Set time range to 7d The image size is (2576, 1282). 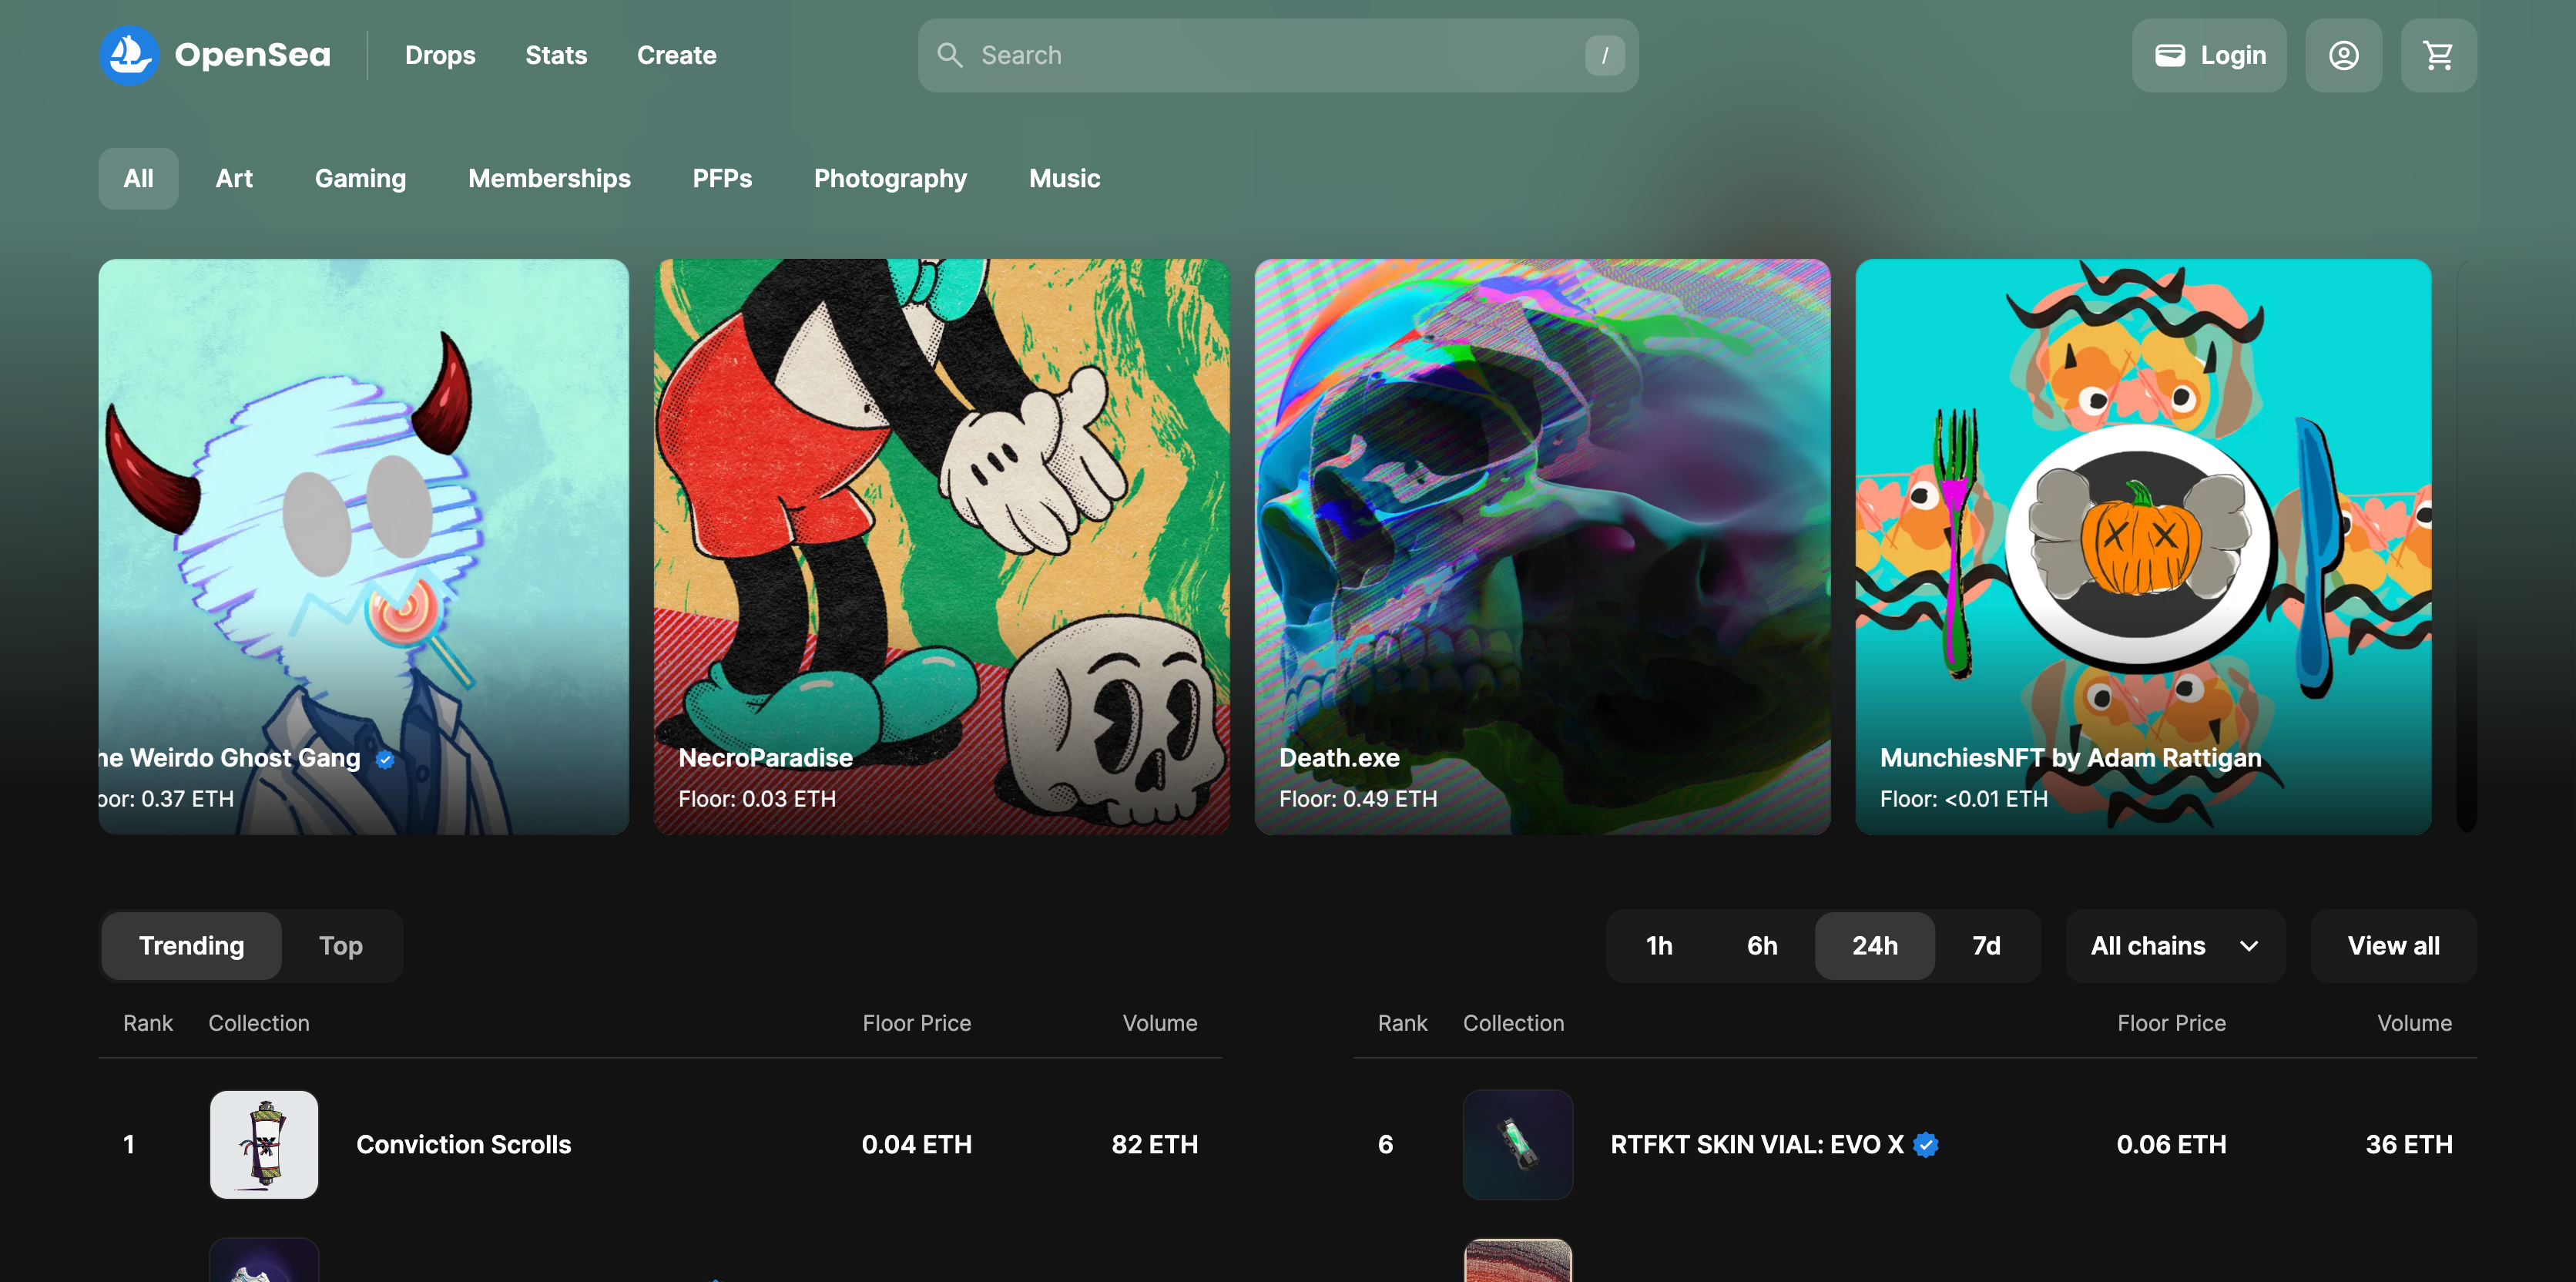1986,945
